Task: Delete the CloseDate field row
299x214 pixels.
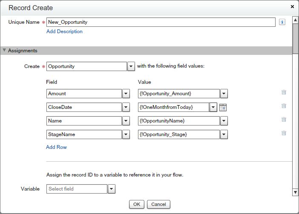Action: pos(284,106)
